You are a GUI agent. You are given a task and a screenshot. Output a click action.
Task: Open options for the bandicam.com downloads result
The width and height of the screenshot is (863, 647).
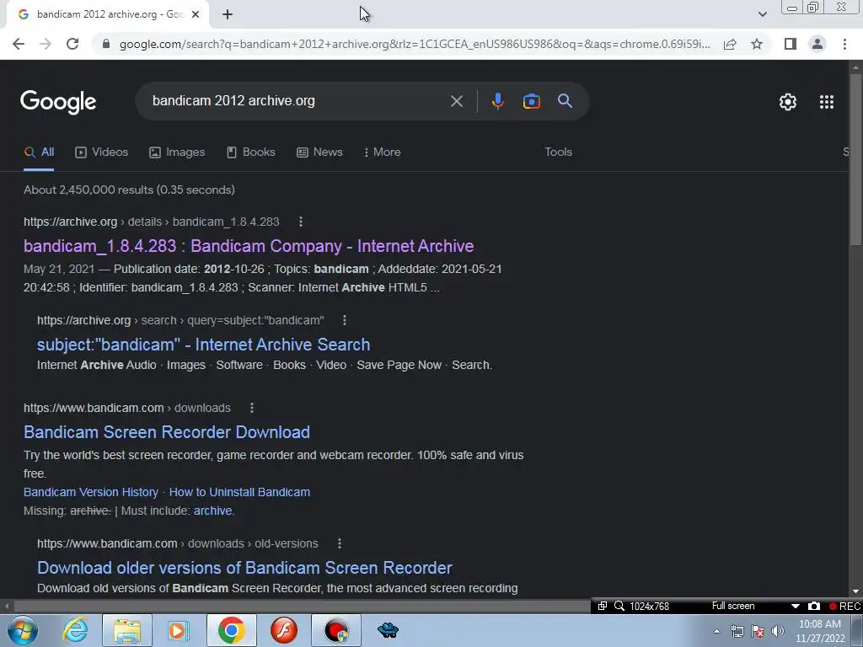252,409
